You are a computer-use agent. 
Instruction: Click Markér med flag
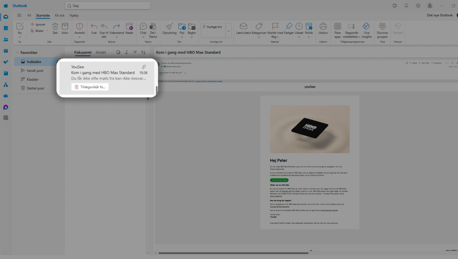pyautogui.click(x=275, y=30)
